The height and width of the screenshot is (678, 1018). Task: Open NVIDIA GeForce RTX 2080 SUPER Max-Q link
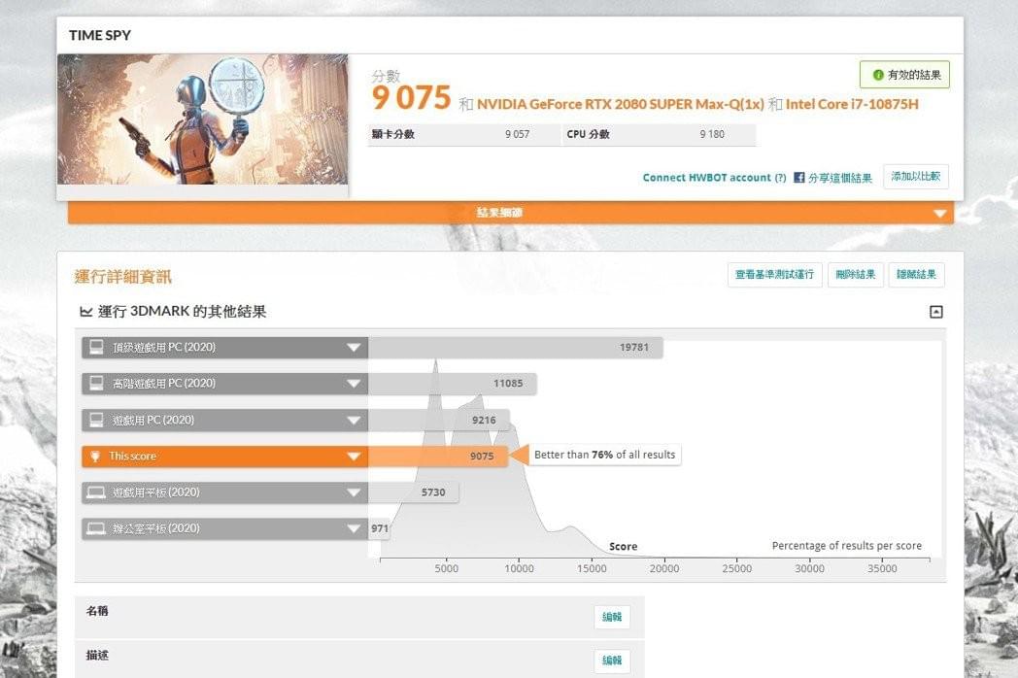click(x=620, y=104)
